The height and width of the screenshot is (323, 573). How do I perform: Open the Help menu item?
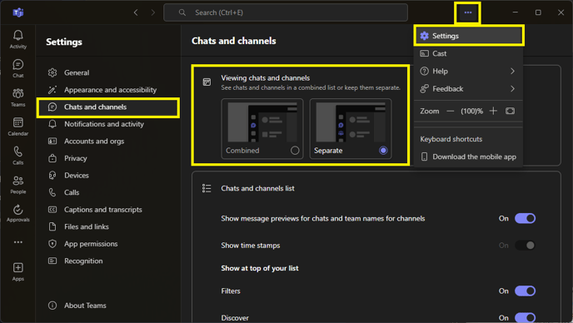[x=469, y=71]
